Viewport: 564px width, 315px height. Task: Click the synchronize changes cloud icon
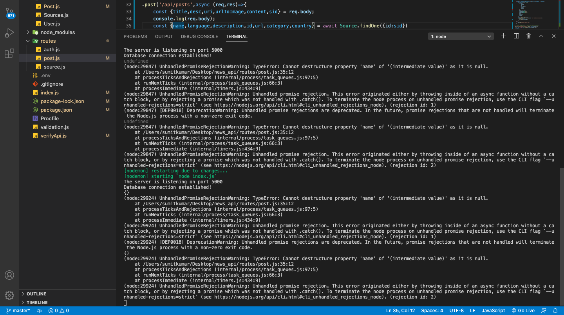click(39, 311)
